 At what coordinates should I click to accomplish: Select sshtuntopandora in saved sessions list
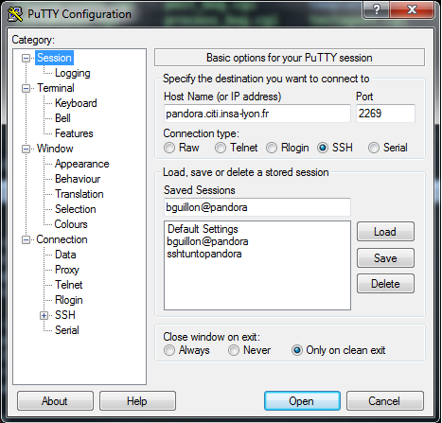[204, 254]
